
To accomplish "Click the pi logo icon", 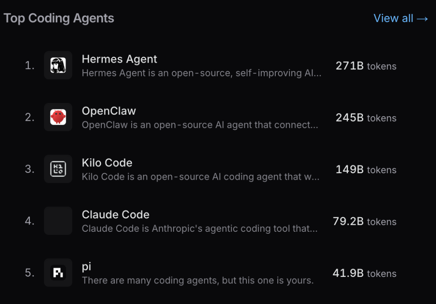I will (x=58, y=273).
